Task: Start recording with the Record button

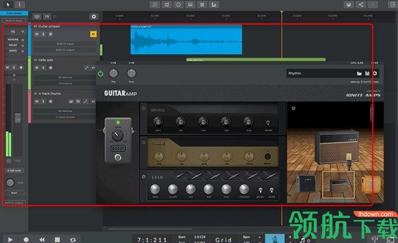Action: (x=26, y=239)
